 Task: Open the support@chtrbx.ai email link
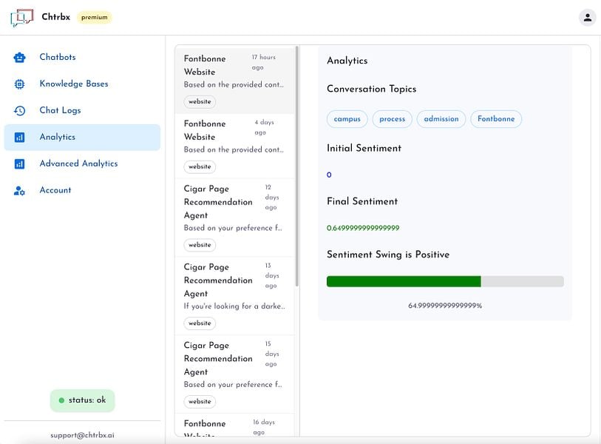(82, 435)
